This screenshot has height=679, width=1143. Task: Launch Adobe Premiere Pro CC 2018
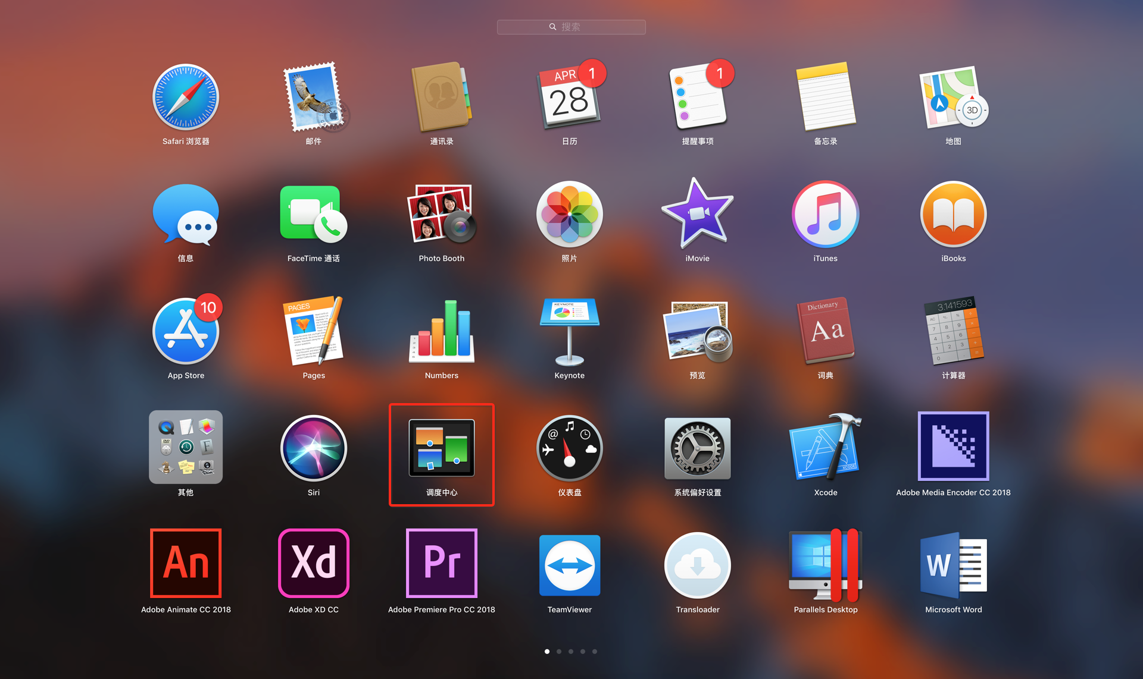click(442, 563)
